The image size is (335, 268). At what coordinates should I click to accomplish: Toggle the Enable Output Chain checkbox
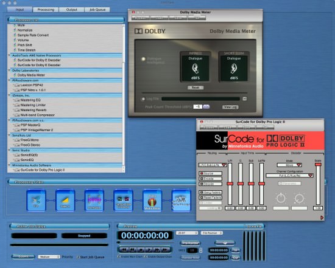coord(146,256)
